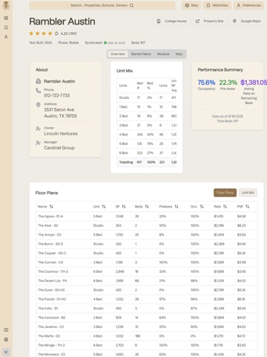Click the green Syndicated status dot
Viewport: 267px width, 357px height.
click(x=105, y=42)
